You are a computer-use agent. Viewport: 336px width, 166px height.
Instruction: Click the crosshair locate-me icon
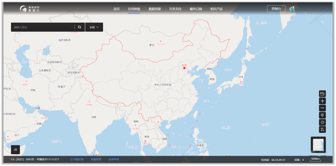[x=322, y=122]
